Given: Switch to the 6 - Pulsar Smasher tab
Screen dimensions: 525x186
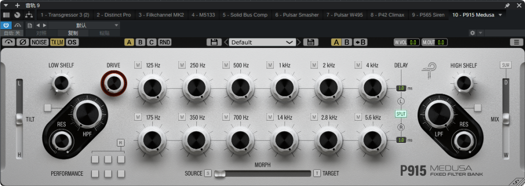Looking at the screenshot, I should coord(297,15).
